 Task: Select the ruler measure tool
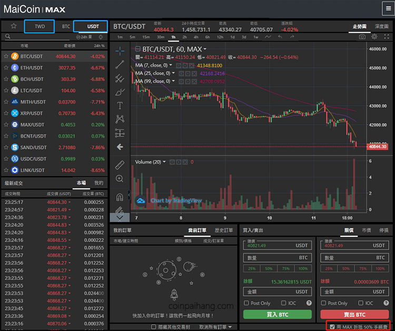120,165
